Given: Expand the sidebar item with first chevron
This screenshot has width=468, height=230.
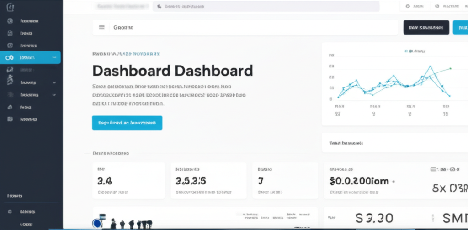Looking at the screenshot, I should 54,82.
